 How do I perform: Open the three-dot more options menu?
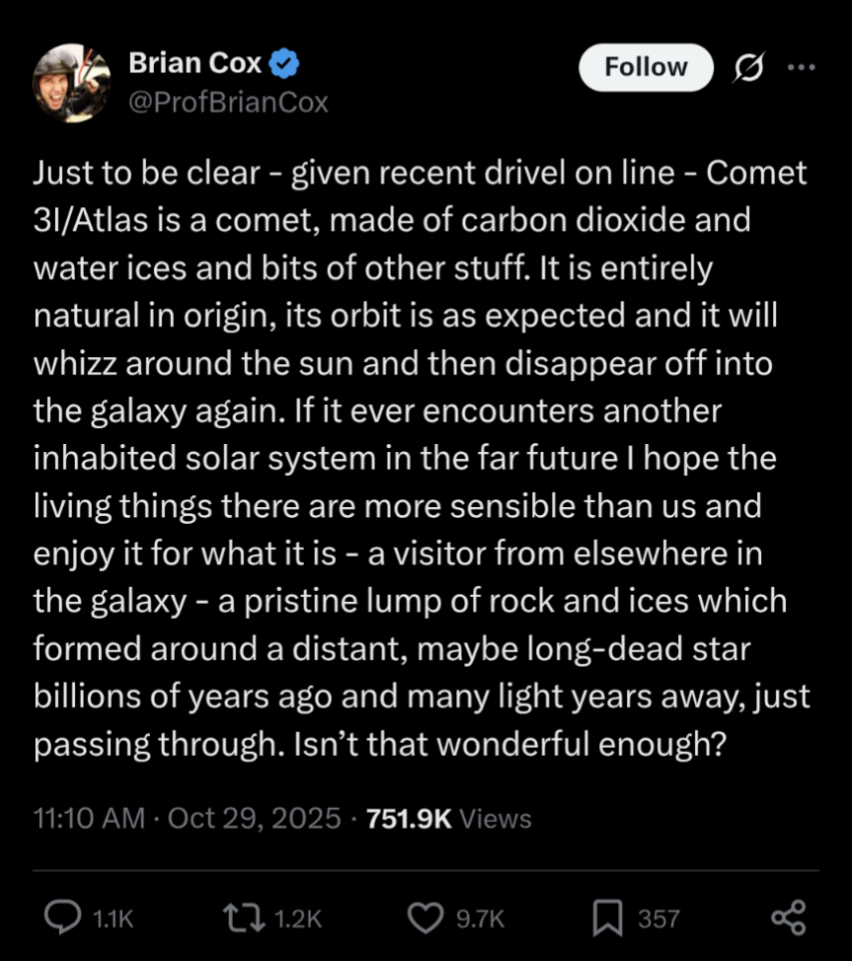point(801,67)
